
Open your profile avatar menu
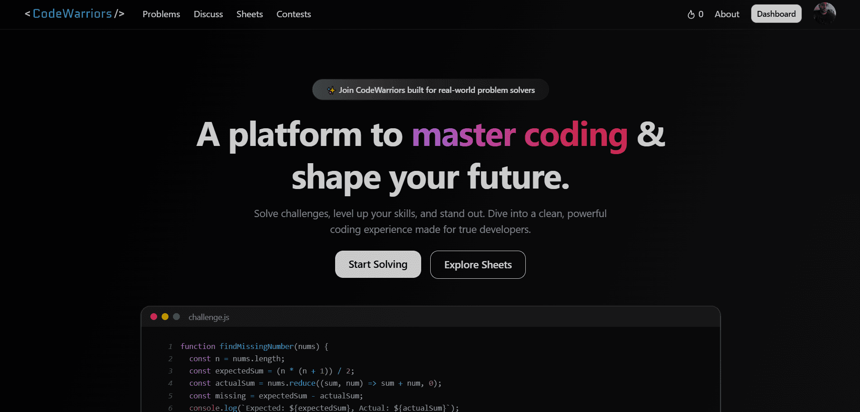pyautogui.click(x=824, y=14)
